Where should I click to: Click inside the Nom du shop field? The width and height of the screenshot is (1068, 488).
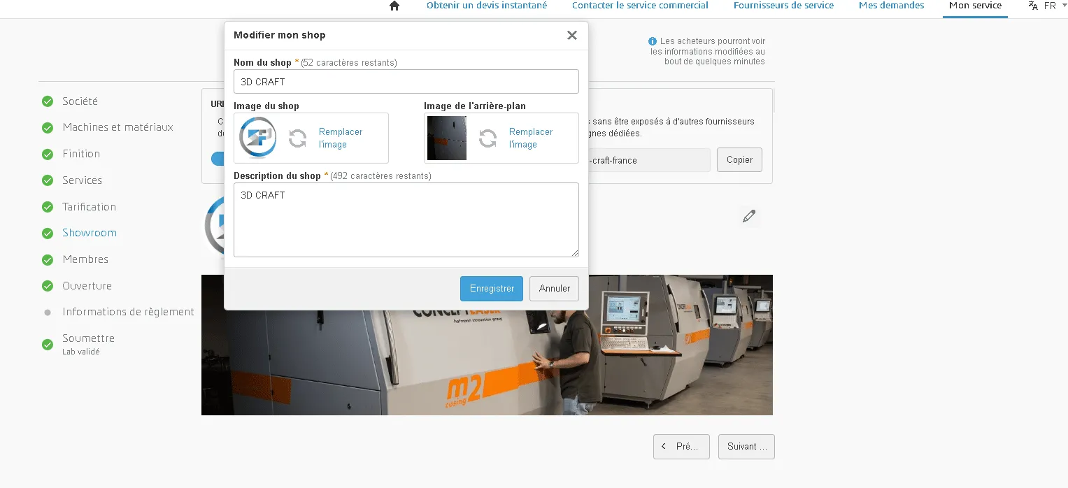click(406, 81)
